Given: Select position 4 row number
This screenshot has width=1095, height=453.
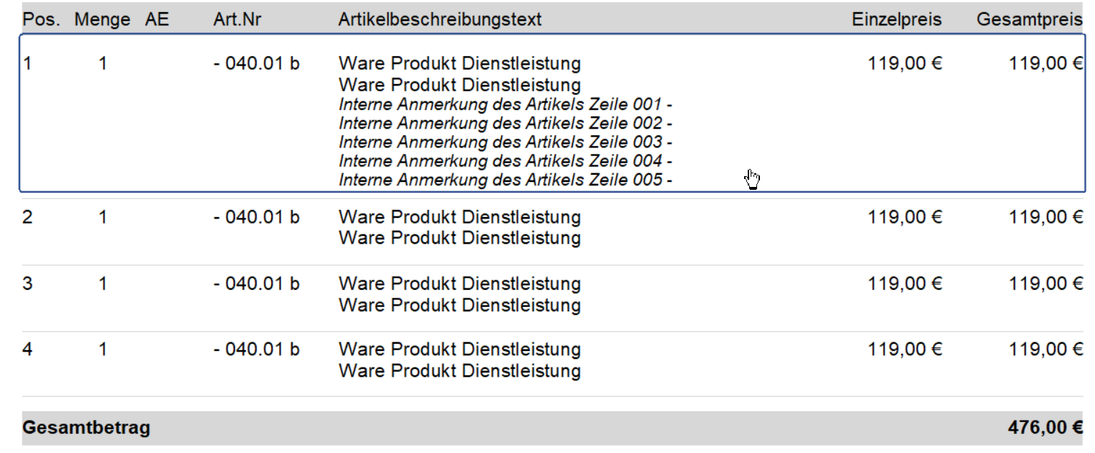Looking at the screenshot, I should (x=28, y=350).
